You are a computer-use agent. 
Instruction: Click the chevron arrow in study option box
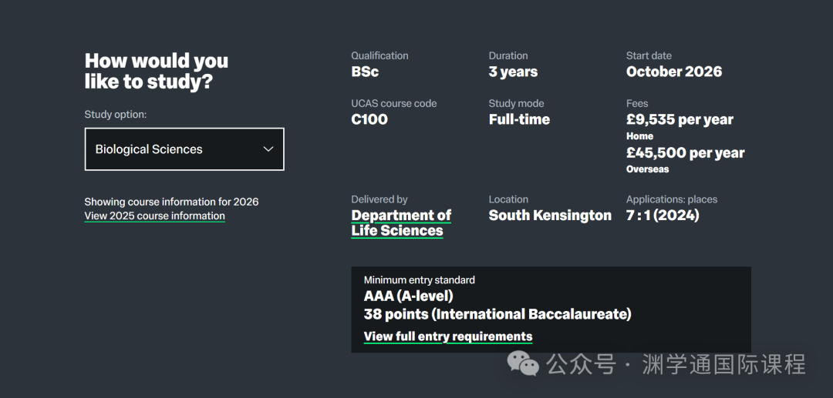click(268, 149)
